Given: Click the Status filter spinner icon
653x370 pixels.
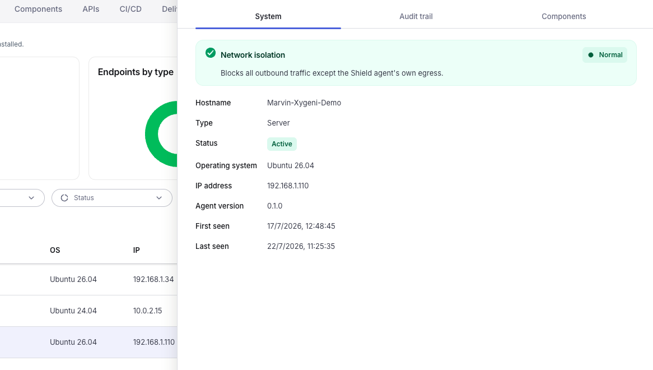Looking at the screenshot, I should coord(64,198).
